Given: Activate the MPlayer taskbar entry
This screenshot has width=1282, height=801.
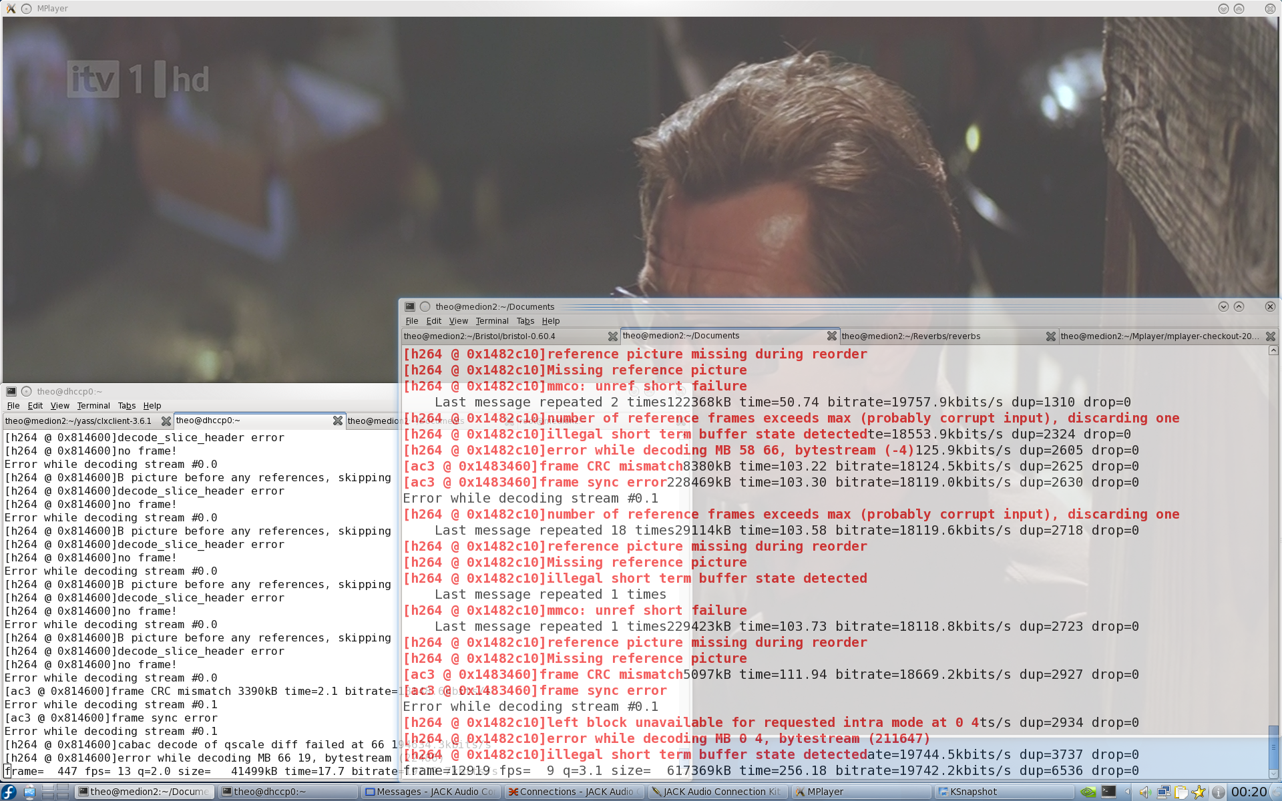Looking at the screenshot, I should [861, 792].
